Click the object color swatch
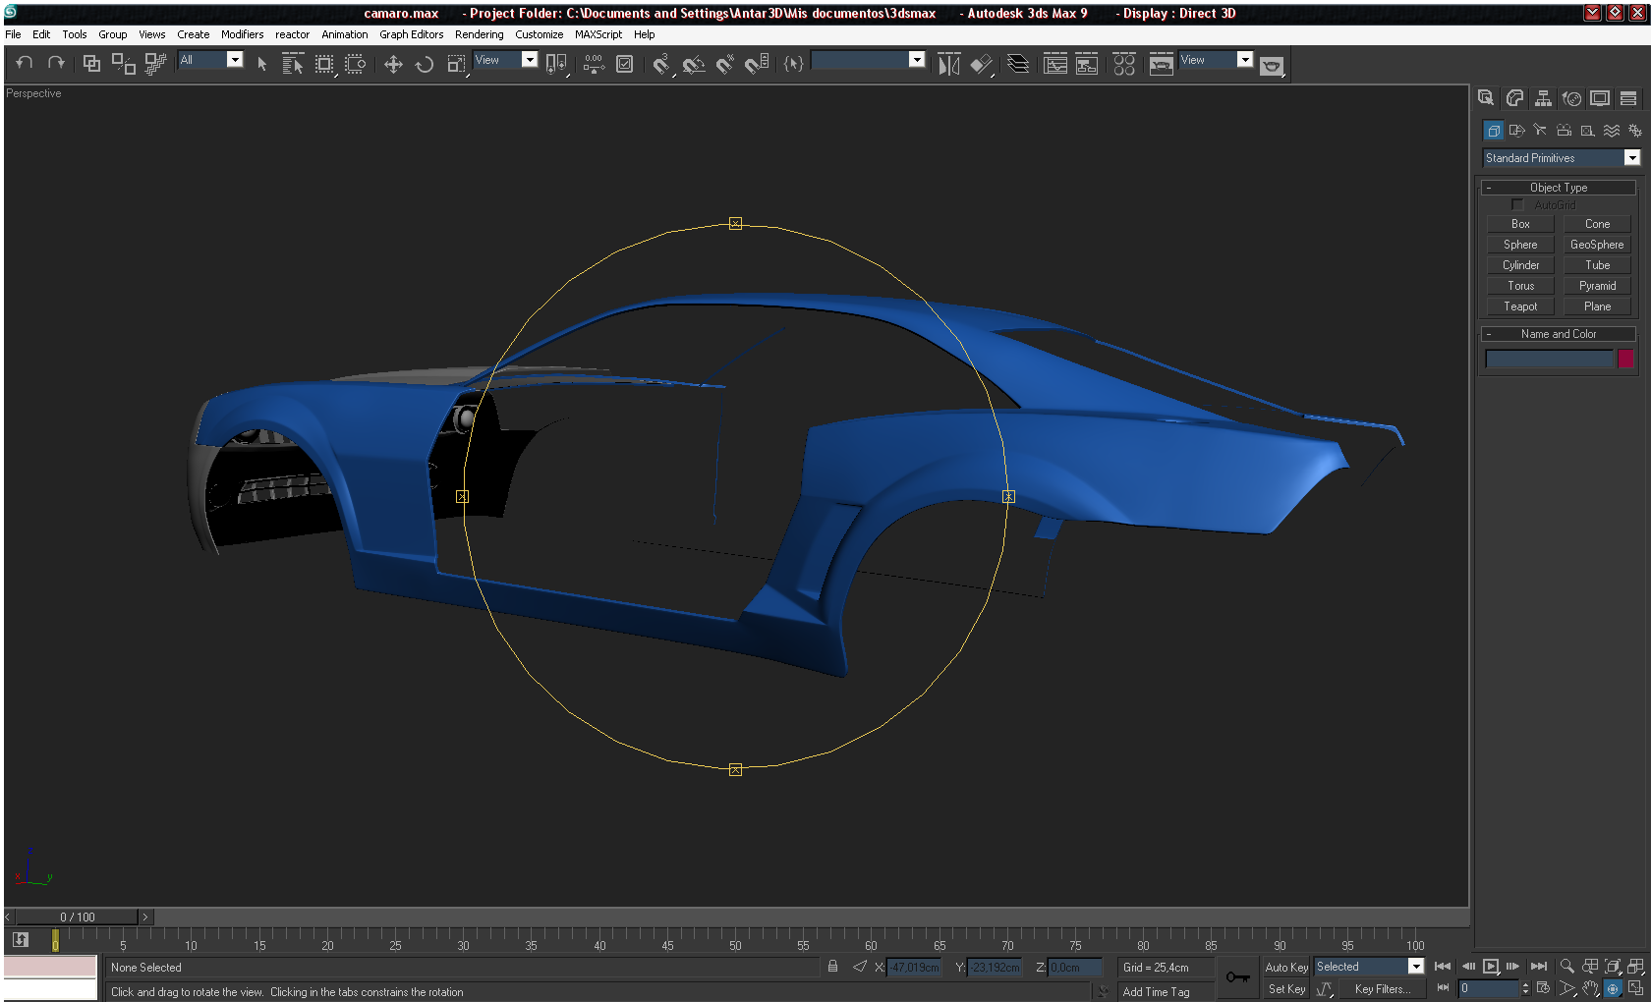 1625,359
